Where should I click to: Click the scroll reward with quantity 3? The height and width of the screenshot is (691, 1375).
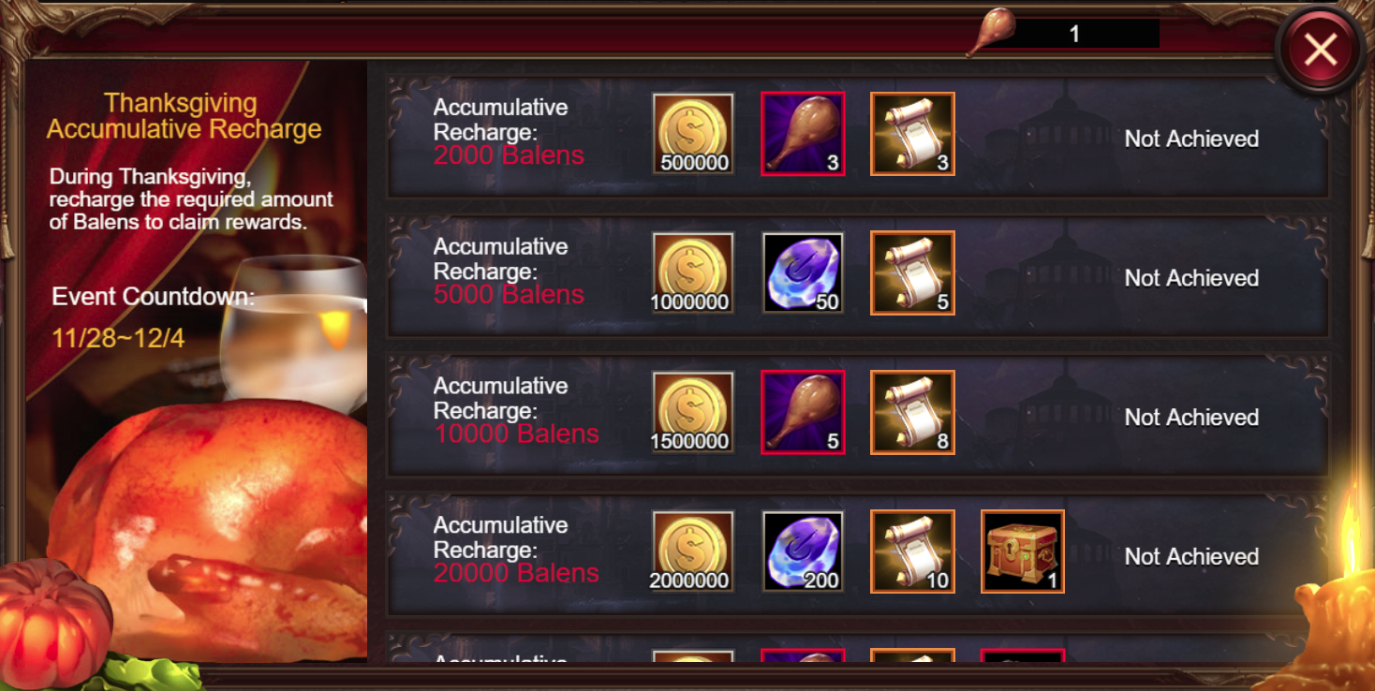coord(912,134)
